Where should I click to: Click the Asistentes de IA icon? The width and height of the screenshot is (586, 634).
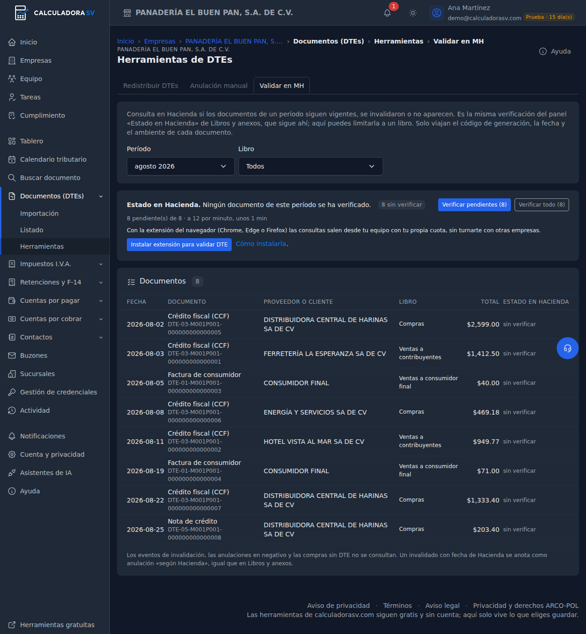pyautogui.click(x=12, y=473)
